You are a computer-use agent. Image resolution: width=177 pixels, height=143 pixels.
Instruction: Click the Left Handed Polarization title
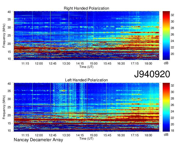(x=86, y=80)
